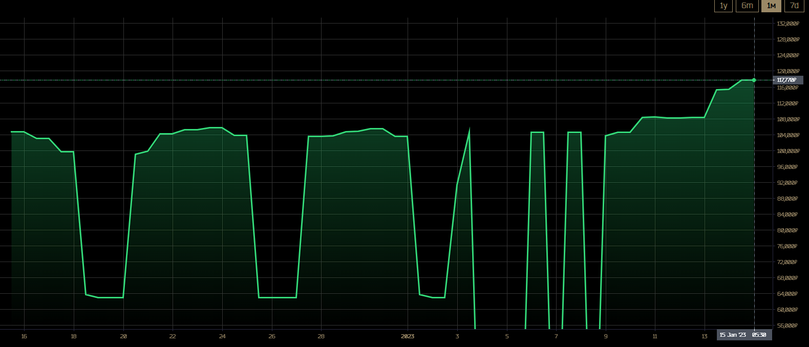Screen dimensions: 809x347
Task: Switch chart range to 1y
Action: pos(723,6)
